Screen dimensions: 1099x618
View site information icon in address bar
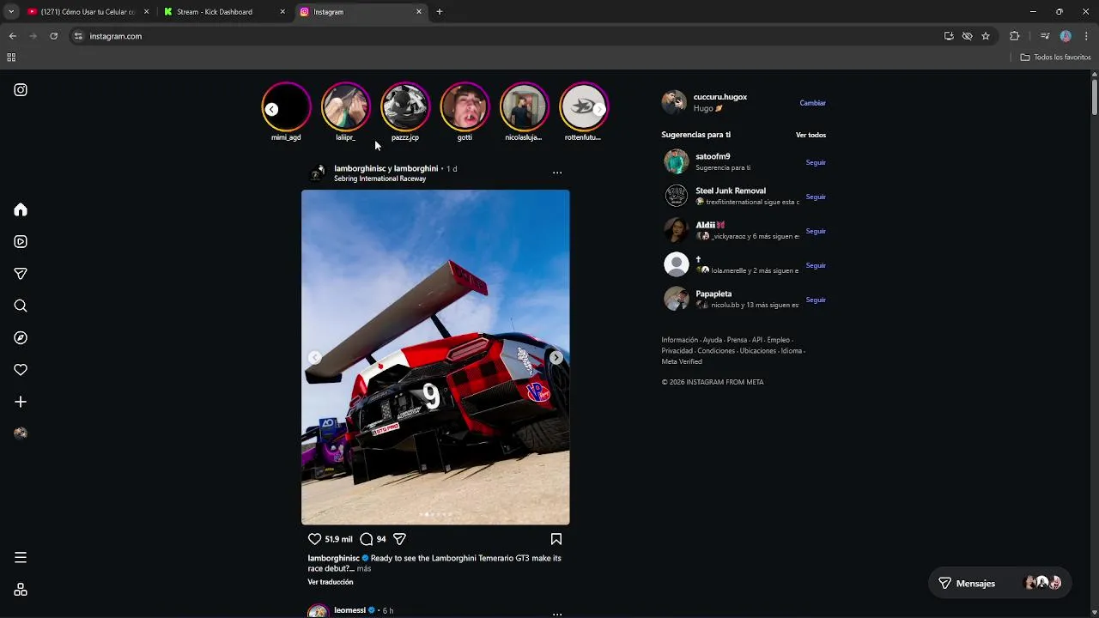tap(78, 36)
